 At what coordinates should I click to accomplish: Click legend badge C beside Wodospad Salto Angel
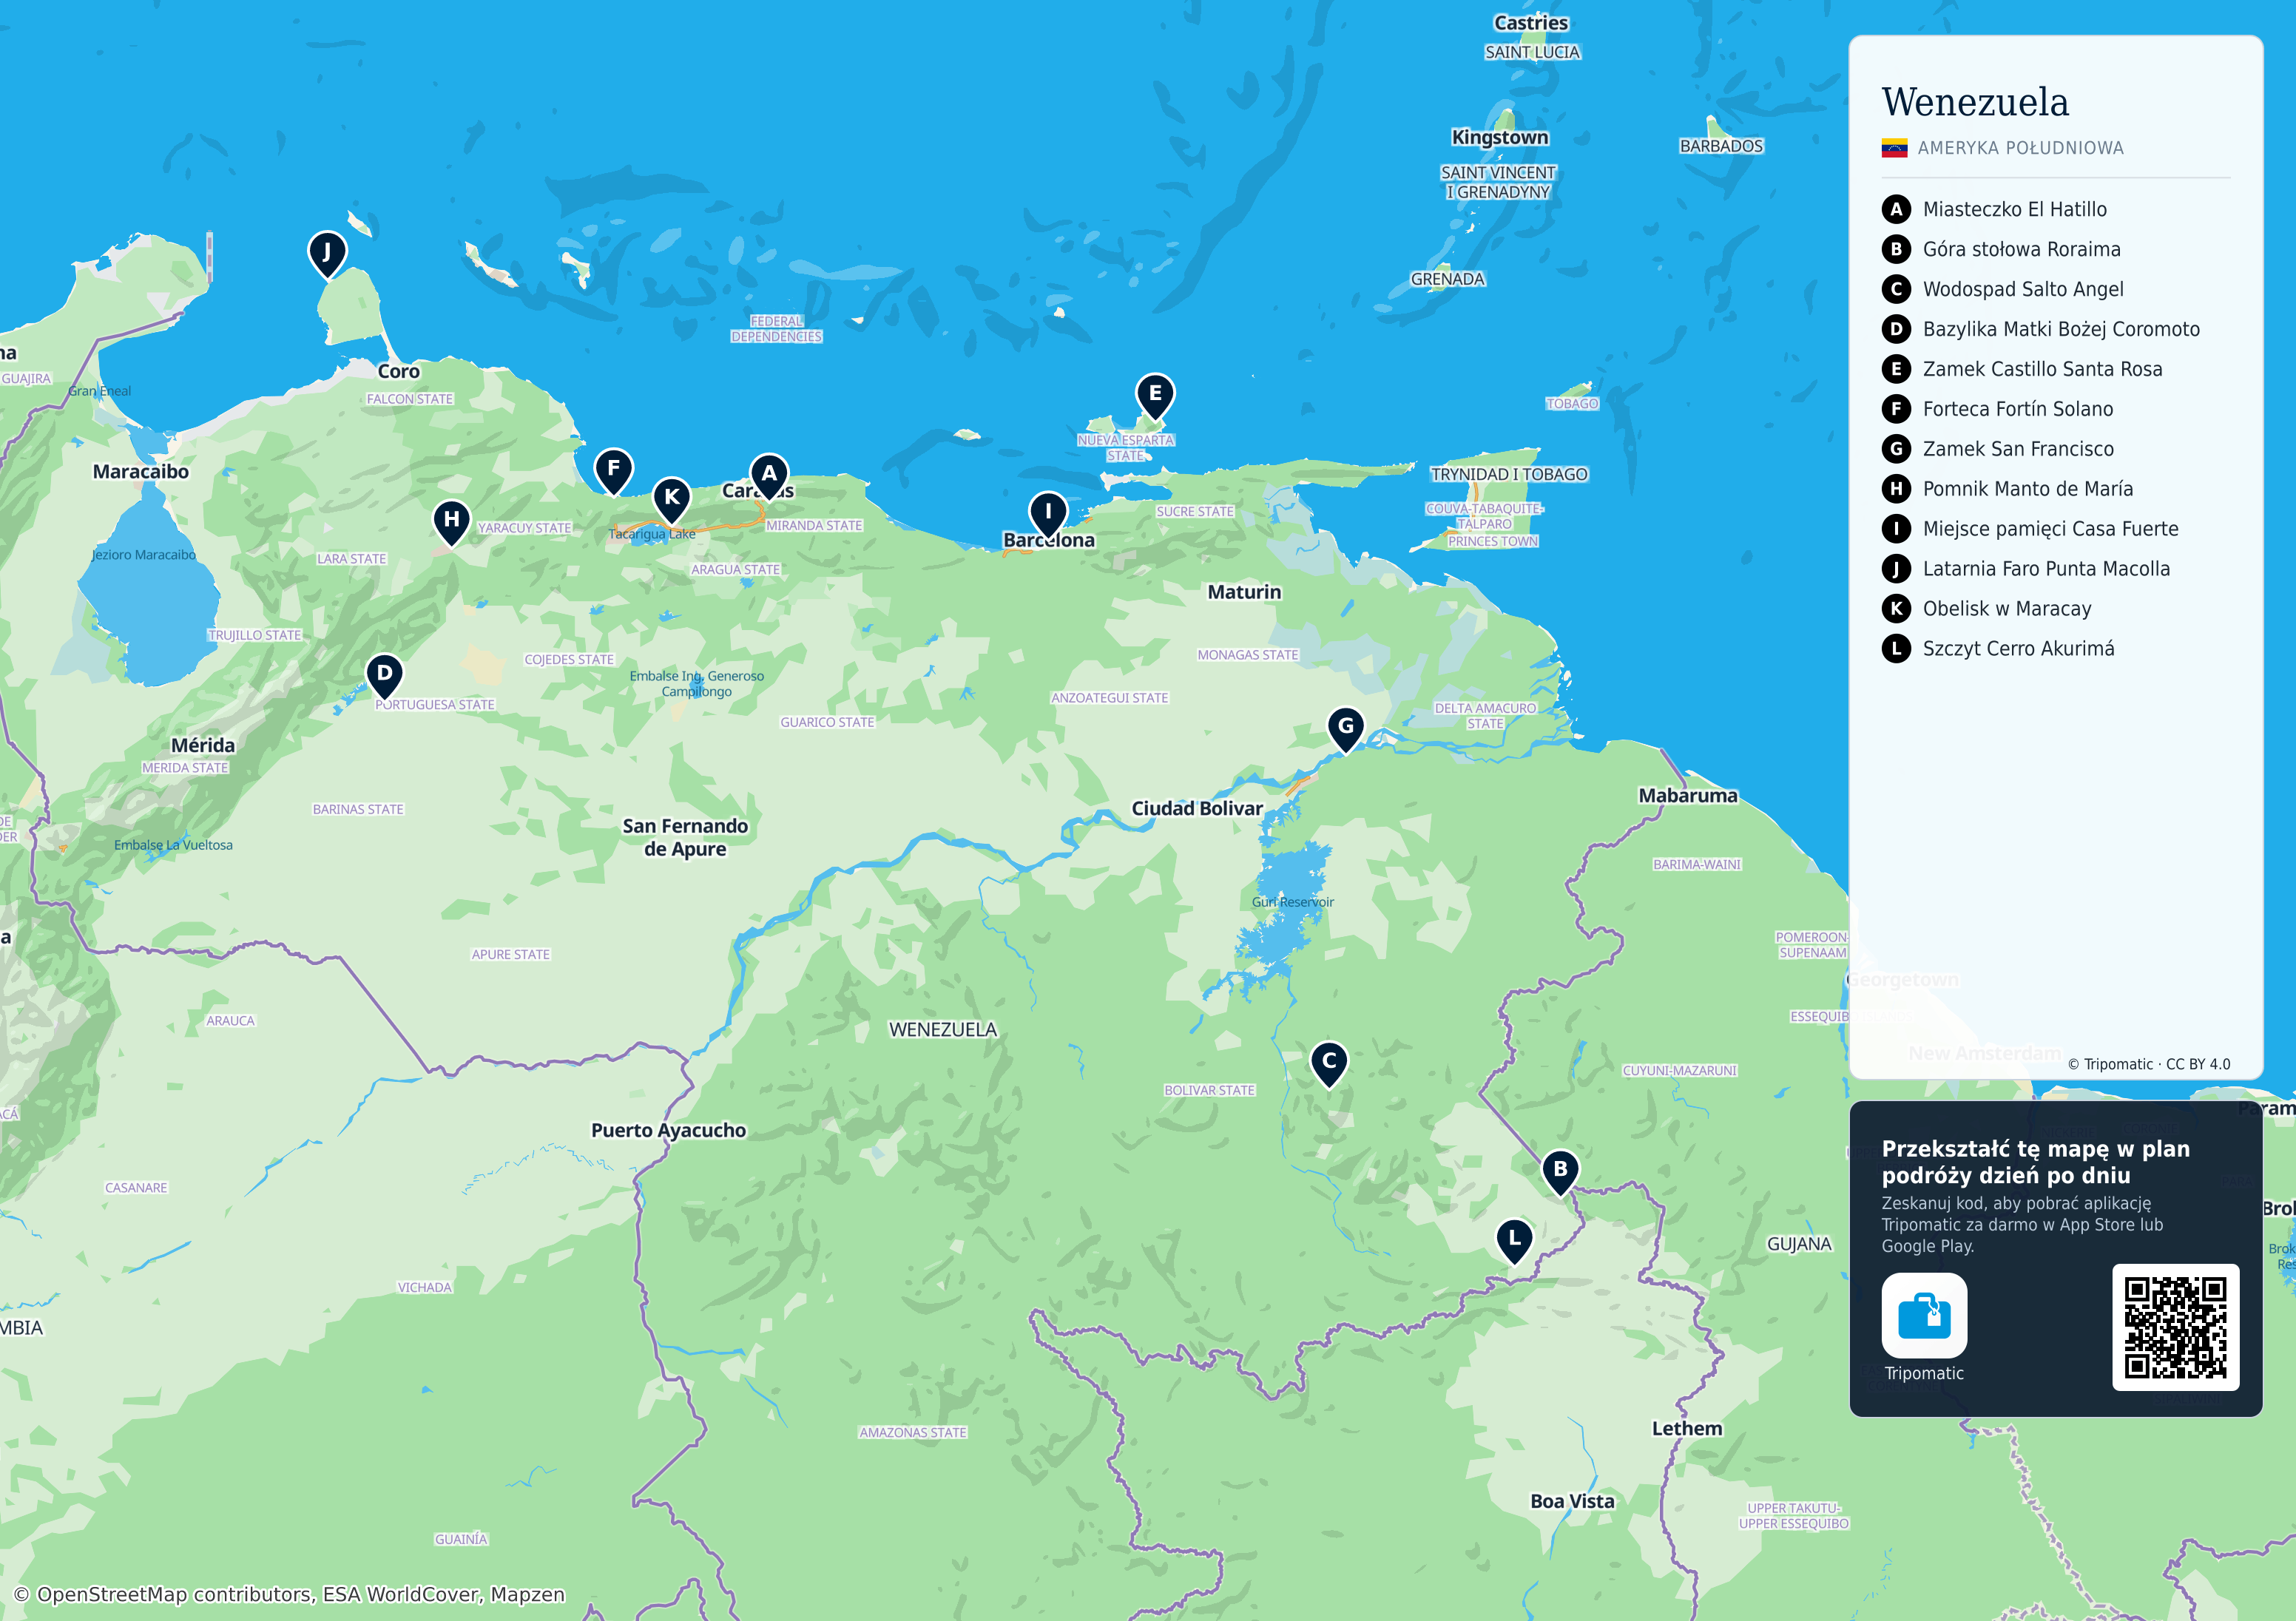click(1896, 289)
